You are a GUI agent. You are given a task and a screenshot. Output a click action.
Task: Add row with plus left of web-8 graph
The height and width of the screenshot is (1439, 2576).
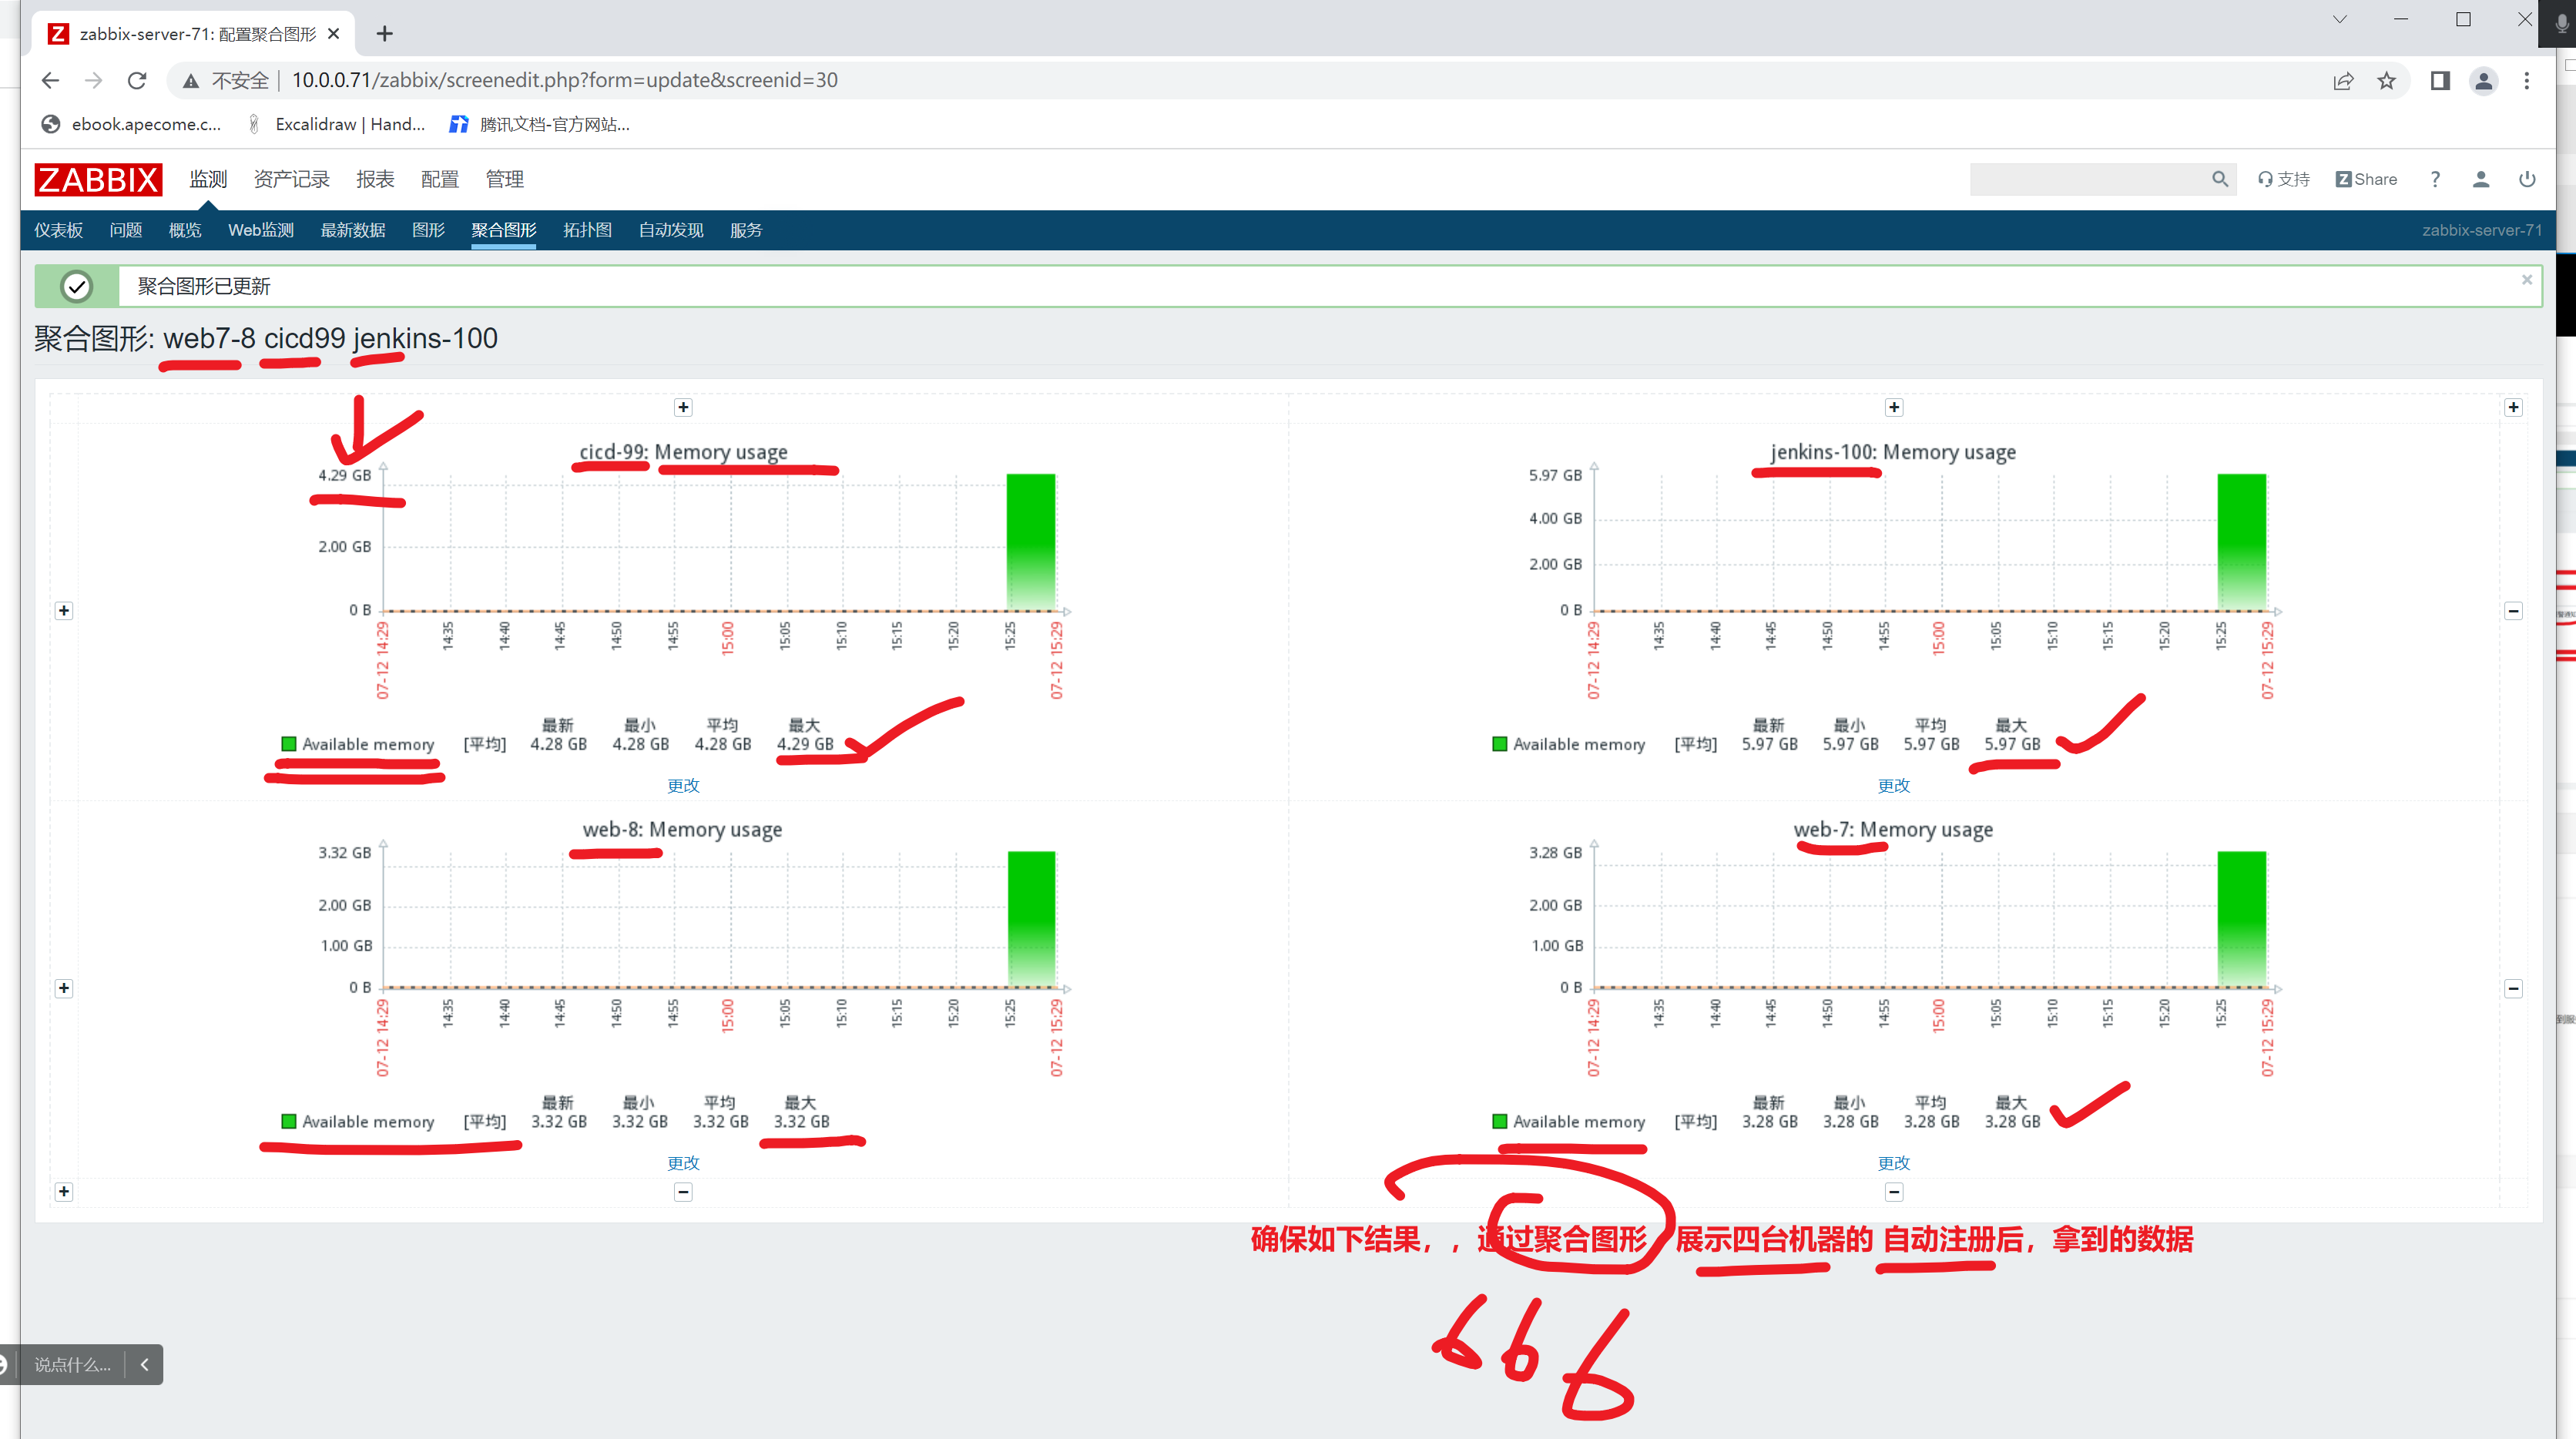coord(64,988)
